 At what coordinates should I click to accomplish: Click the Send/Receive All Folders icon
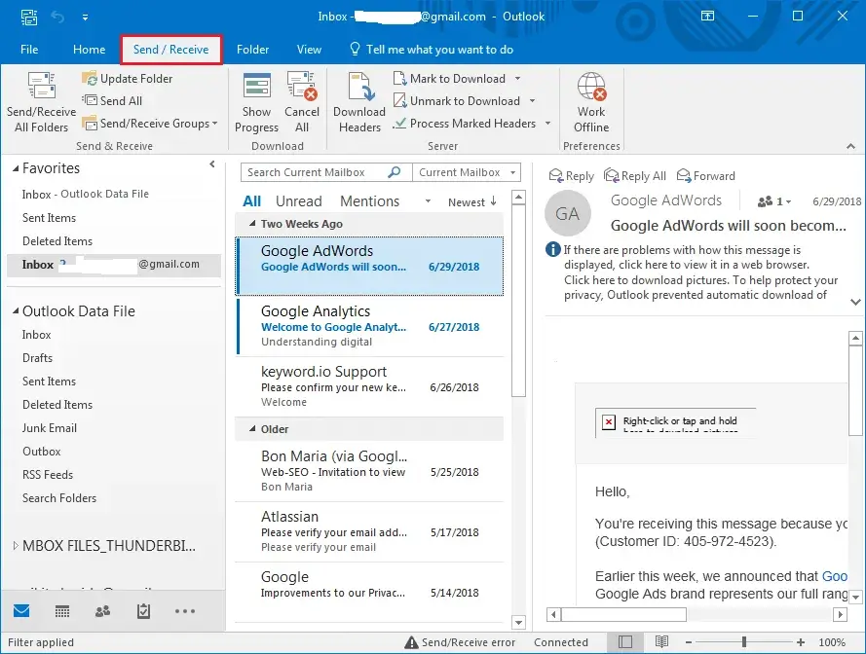42,102
